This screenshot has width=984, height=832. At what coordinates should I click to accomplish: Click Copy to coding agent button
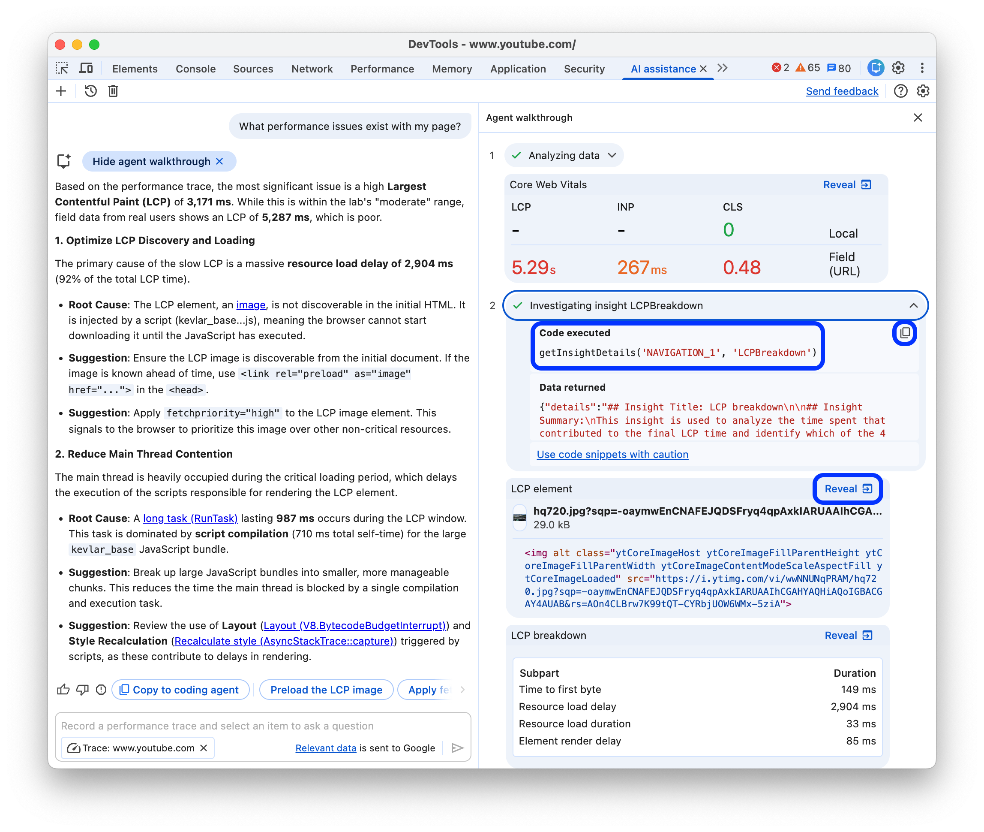[180, 690]
